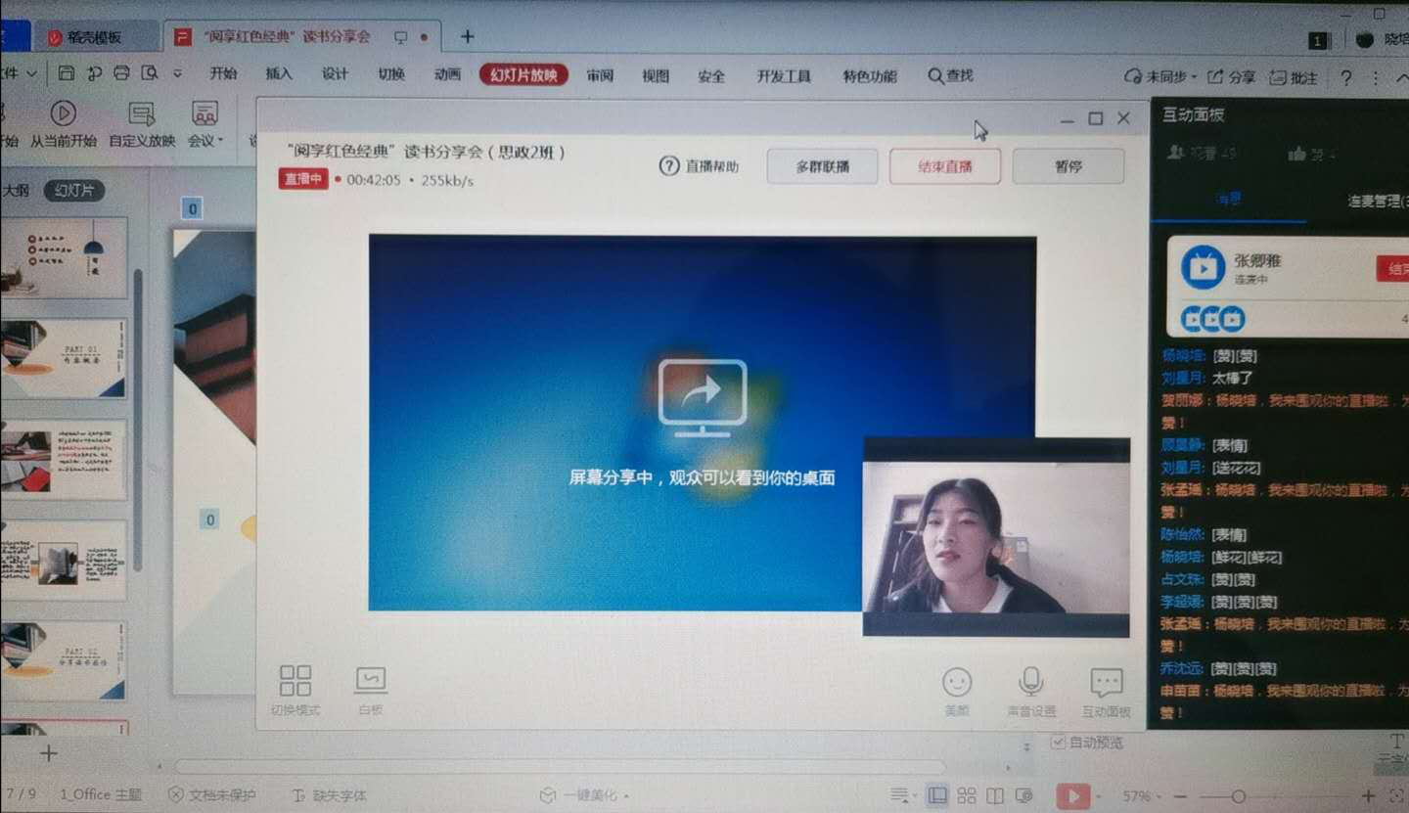Switch to the 连麦管理 tab
Image resolution: width=1409 pixels, height=813 pixels.
pos(1375,201)
